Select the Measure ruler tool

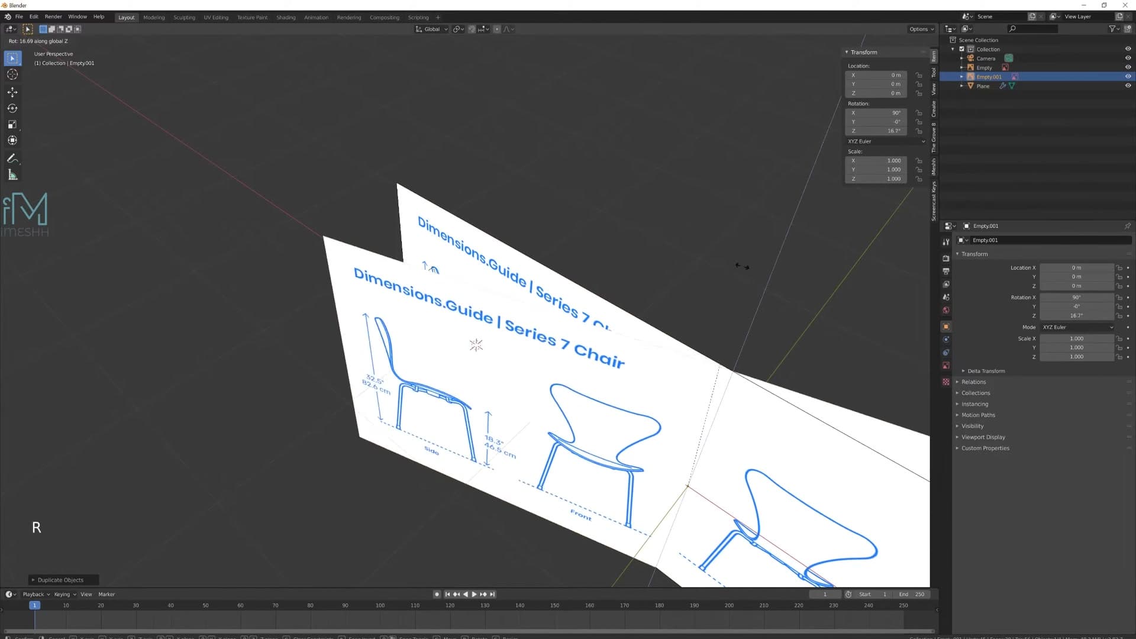(x=12, y=175)
